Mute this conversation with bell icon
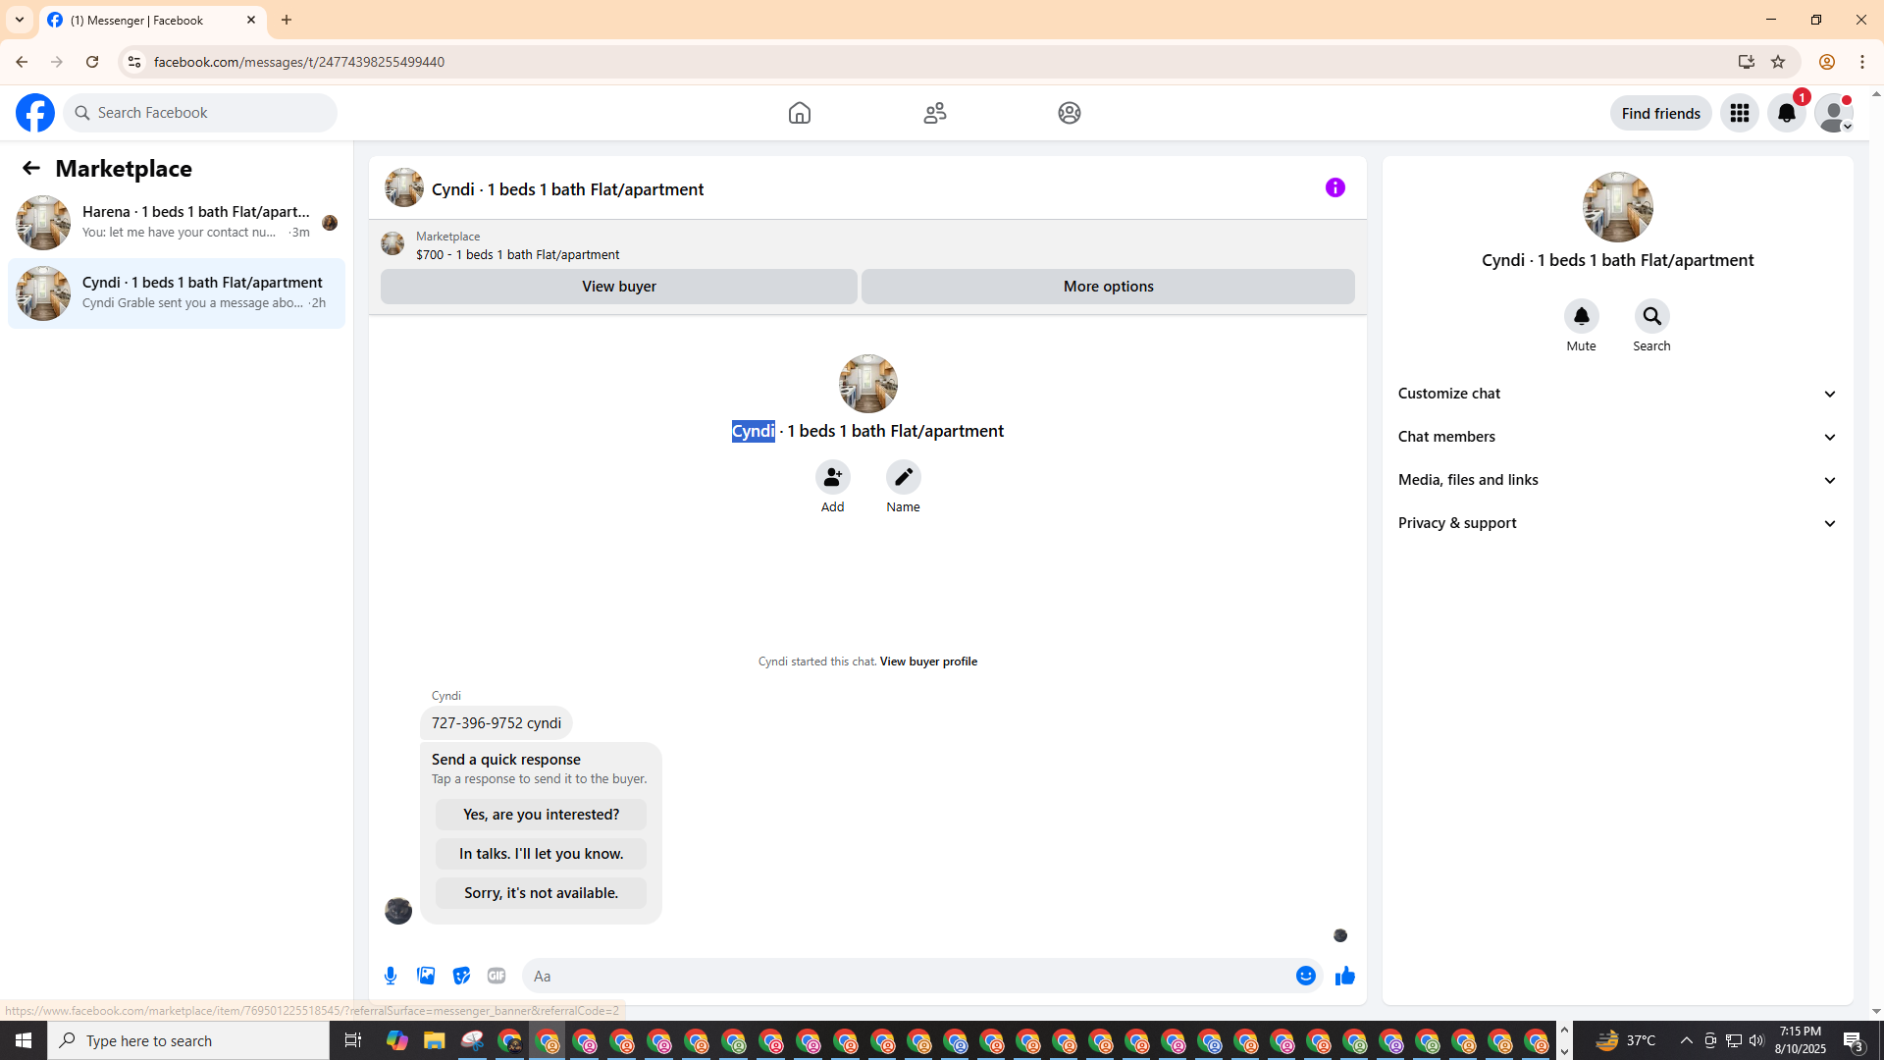This screenshot has width=1884, height=1060. click(x=1581, y=316)
